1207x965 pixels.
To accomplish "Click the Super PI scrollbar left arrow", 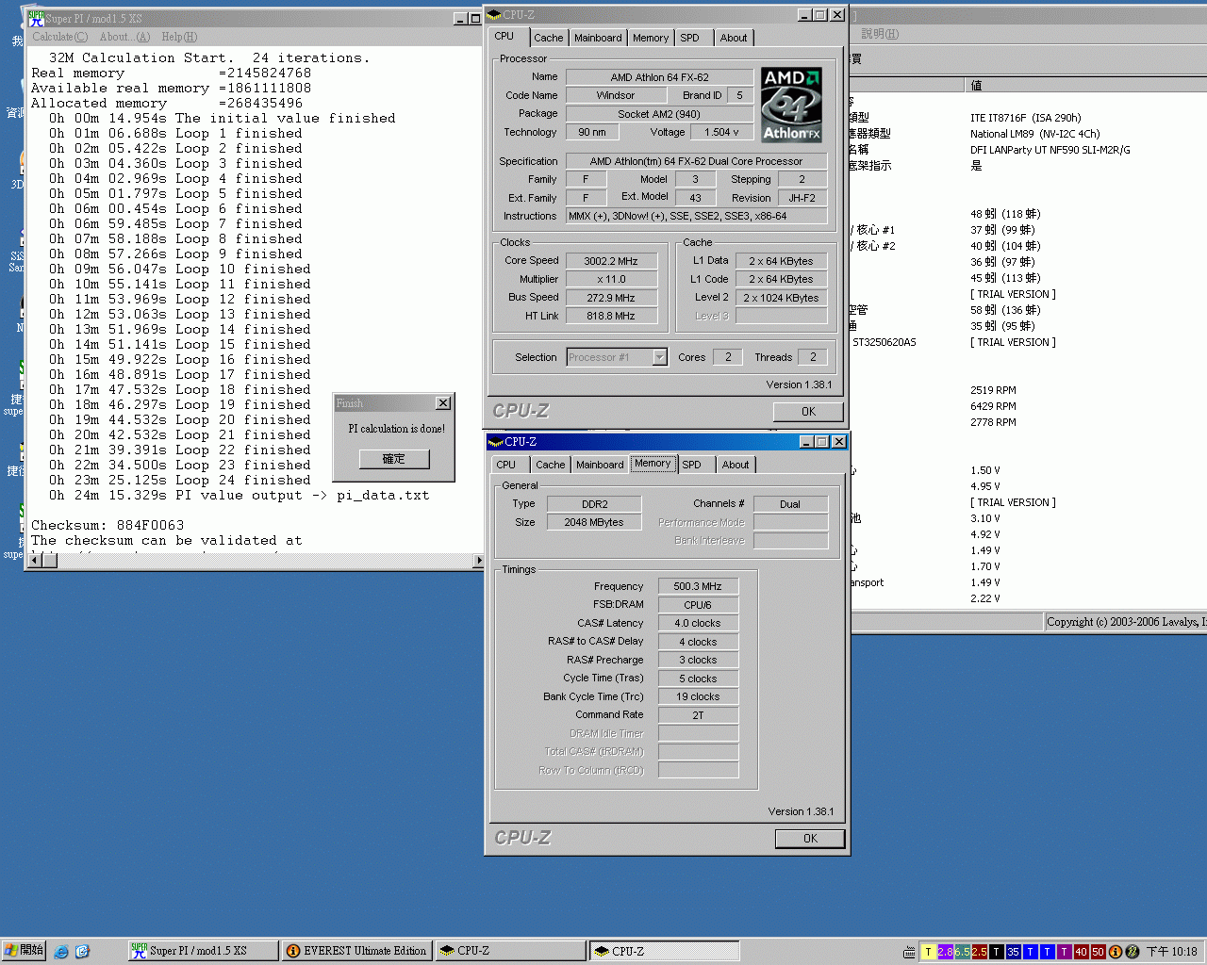I will 35,561.
